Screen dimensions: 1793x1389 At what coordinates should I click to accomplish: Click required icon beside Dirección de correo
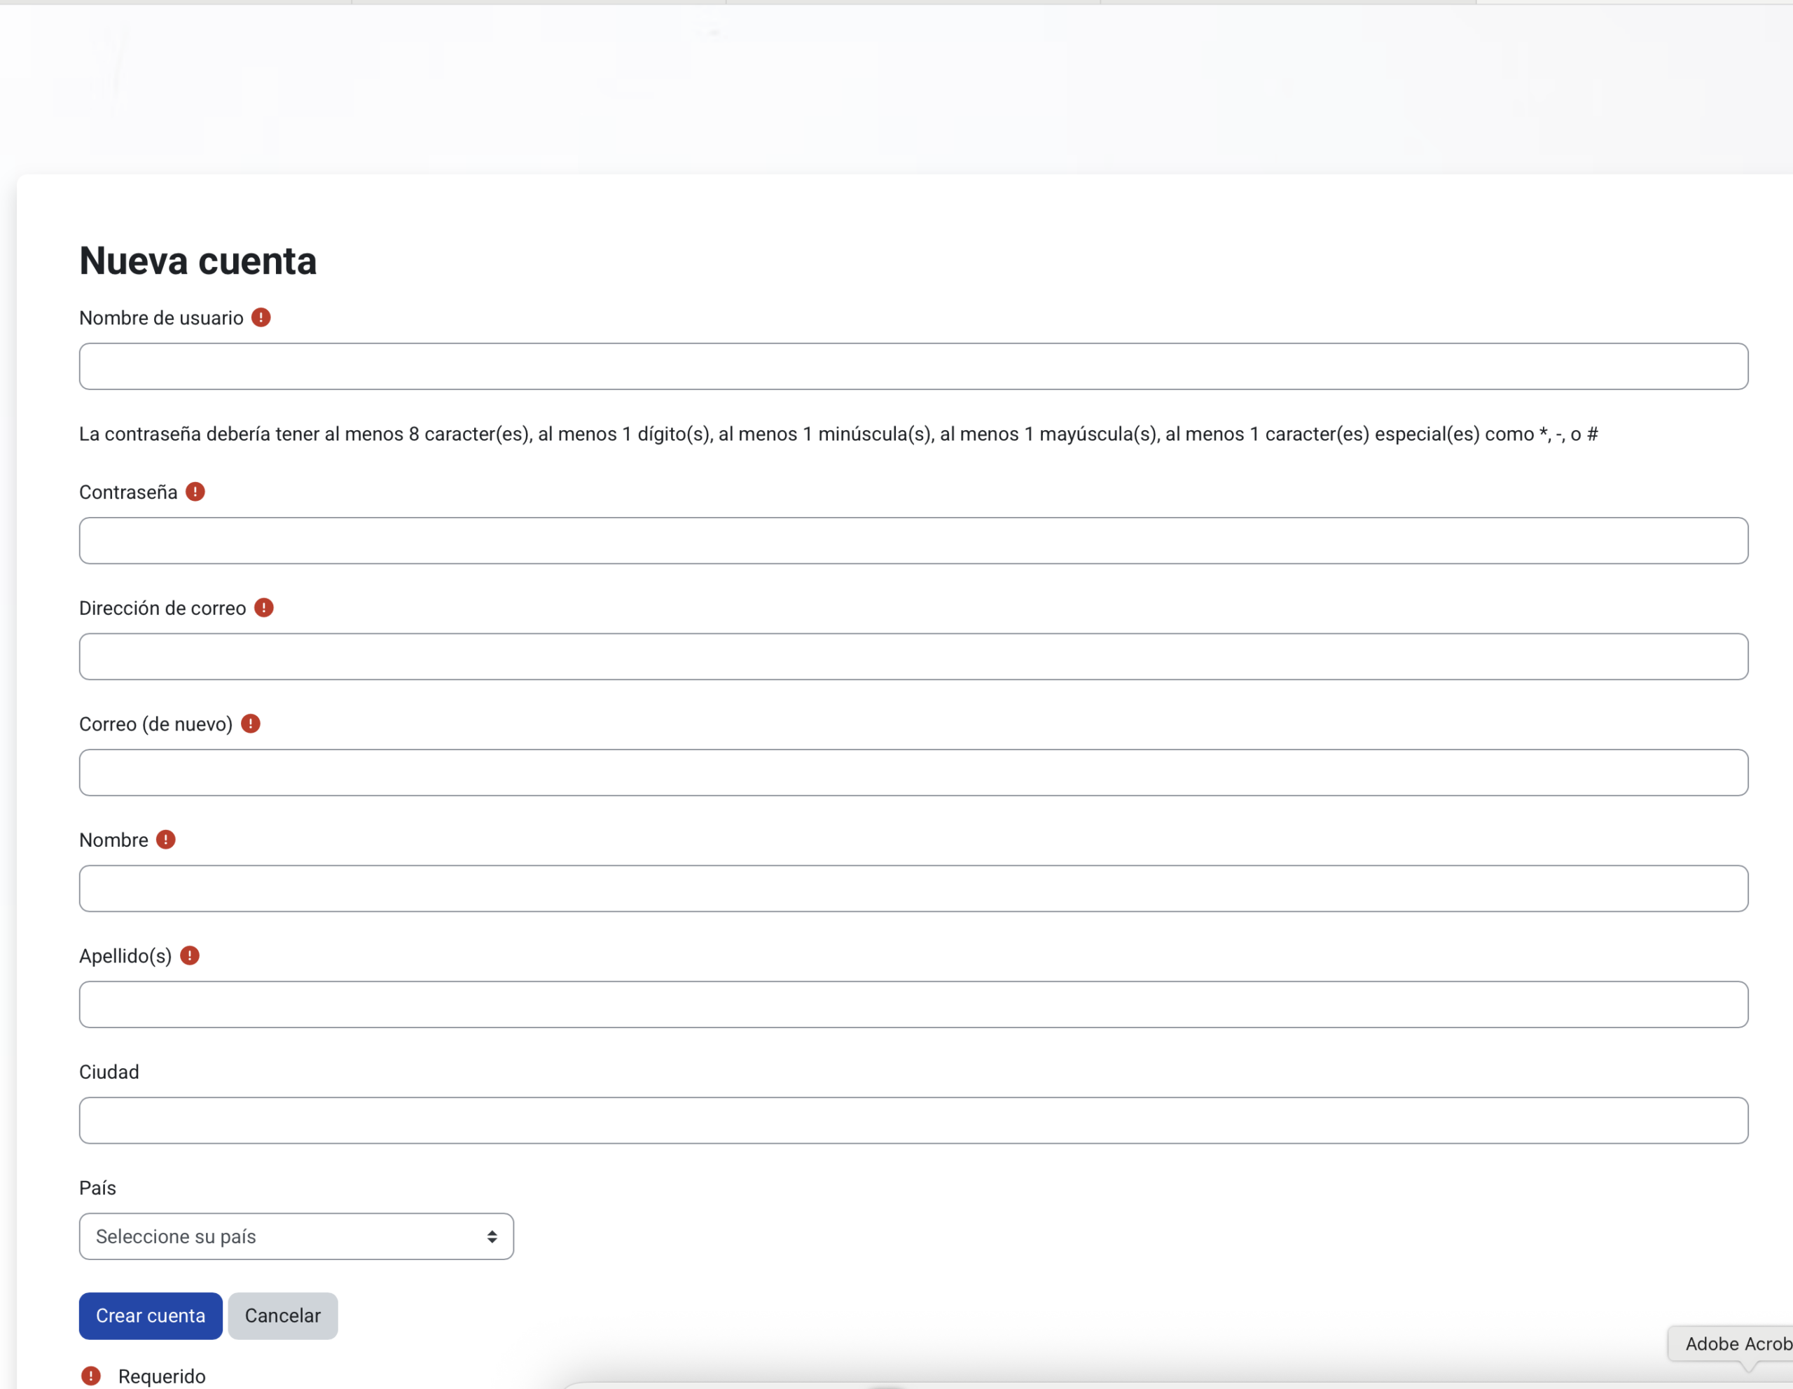click(x=263, y=607)
